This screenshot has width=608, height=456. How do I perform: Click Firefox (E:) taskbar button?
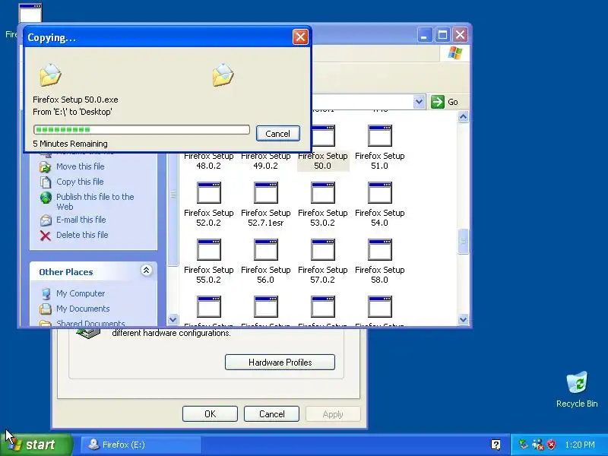click(x=141, y=445)
